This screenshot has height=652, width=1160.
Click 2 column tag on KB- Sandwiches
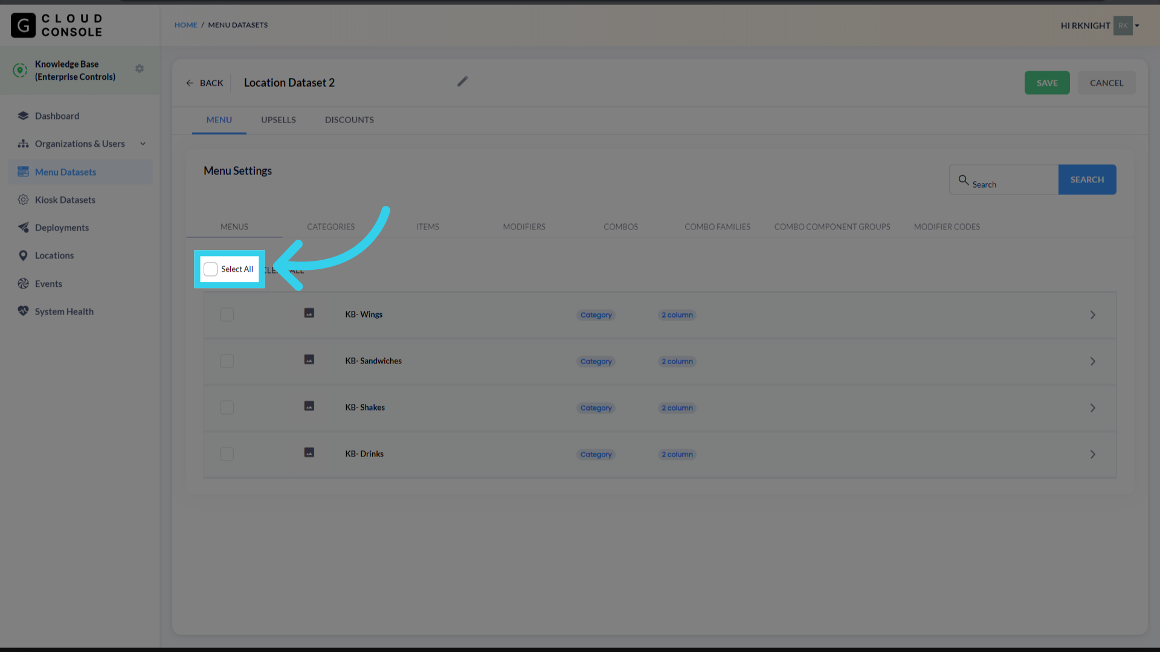point(677,362)
